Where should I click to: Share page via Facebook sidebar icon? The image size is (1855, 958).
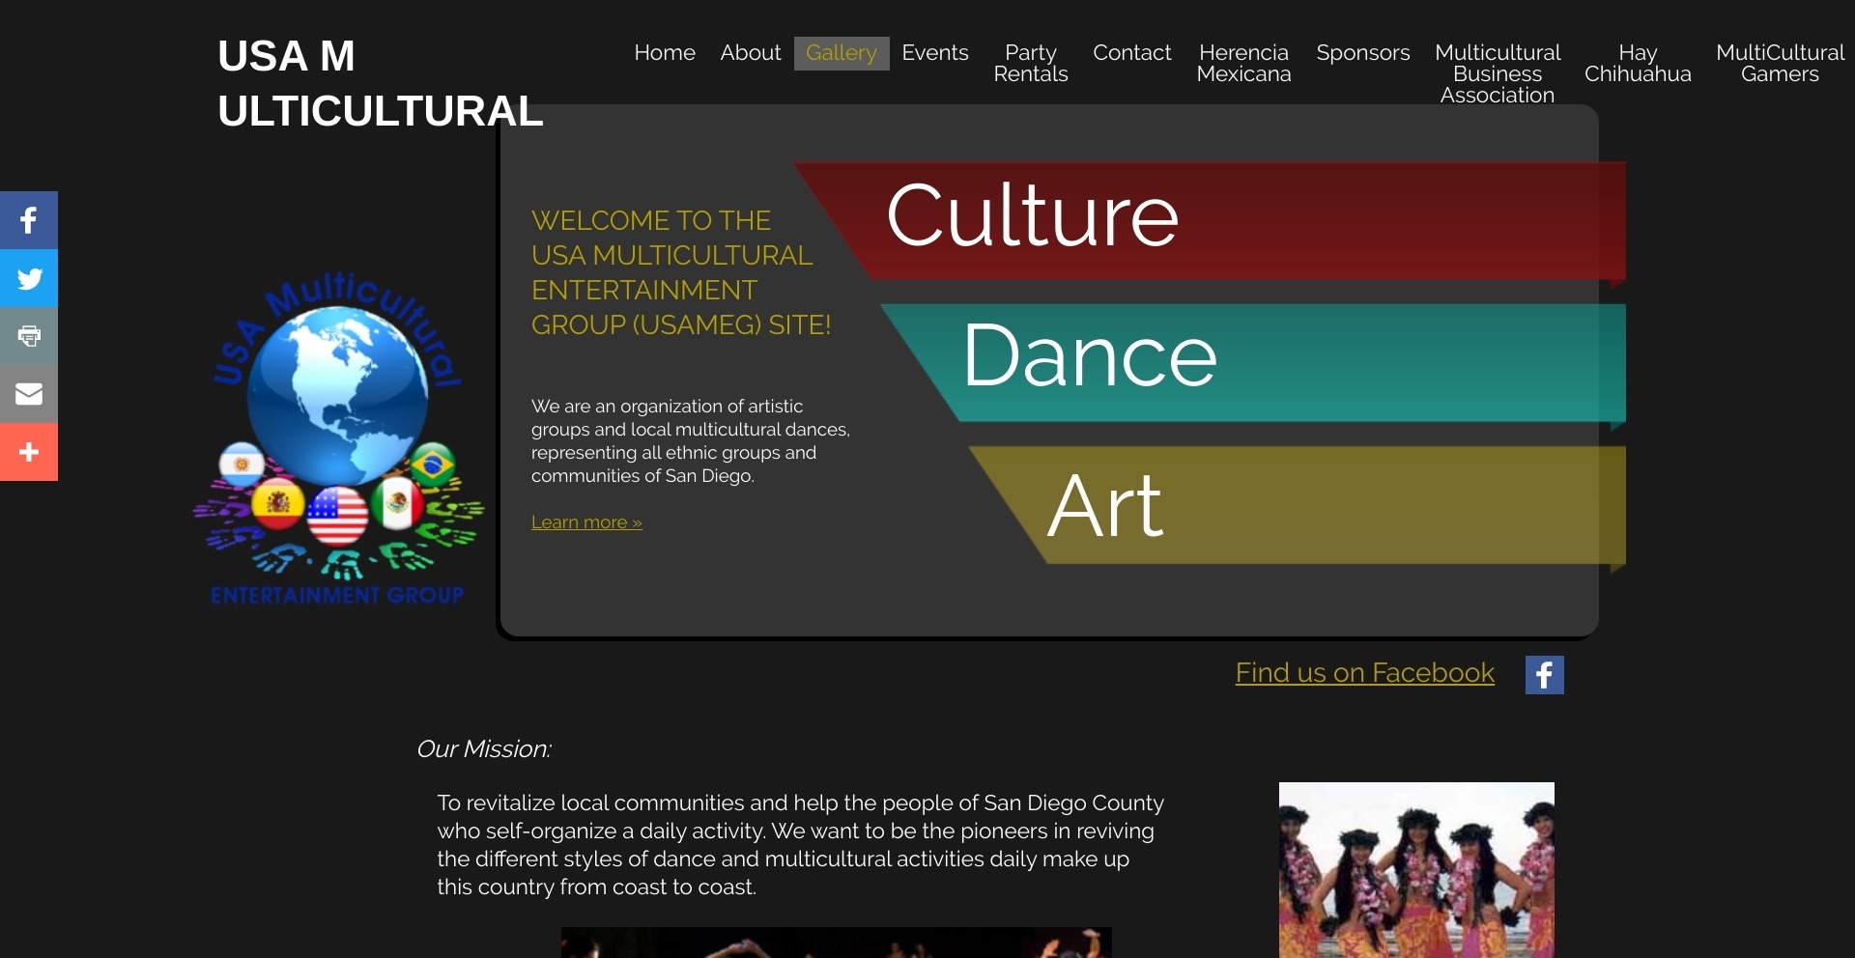29,220
